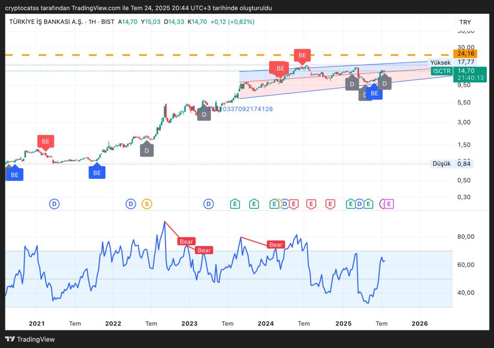494x348 pixels.
Task: Click the red E earnings marker right of Tem 2024
Action: [311, 204]
